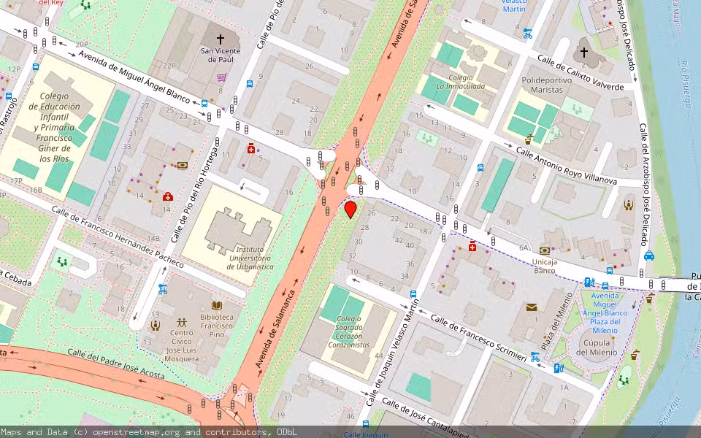Select the San Vicente de Paúl church cross icon
This screenshot has width=701, height=438.
pyautogui.click(x=220, y=39)
